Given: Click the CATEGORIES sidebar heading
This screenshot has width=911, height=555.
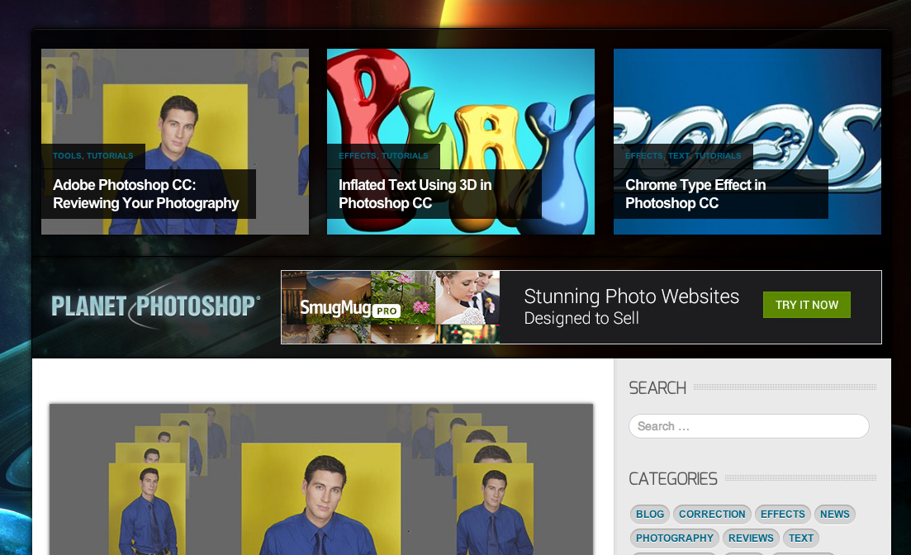Looking at the screenshot, I should coord(673,479).
